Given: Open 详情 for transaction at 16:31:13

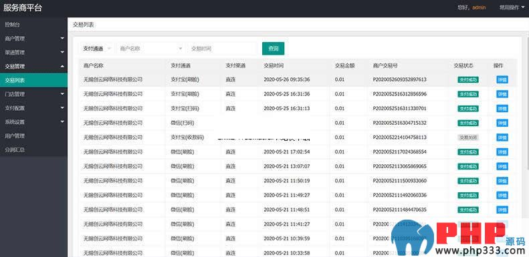Looking at the screenshot, I should (502, 108).
